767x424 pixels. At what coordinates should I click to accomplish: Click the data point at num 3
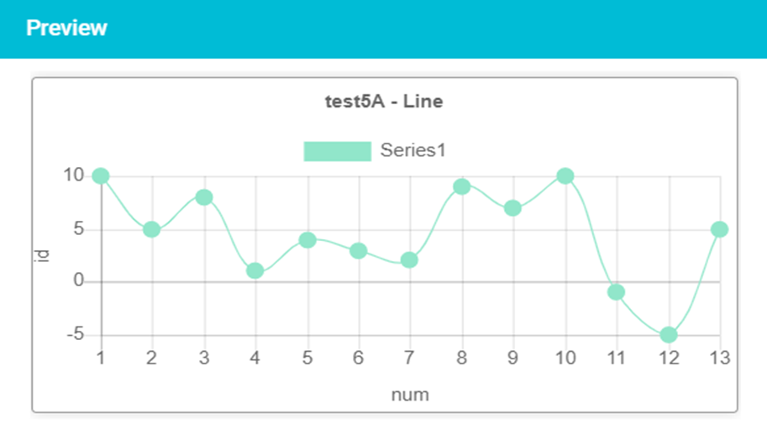click(x=204, y=197)
